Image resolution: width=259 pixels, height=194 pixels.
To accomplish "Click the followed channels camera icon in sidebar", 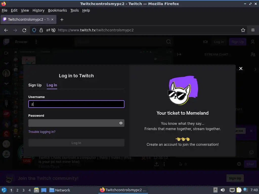I will 6,53.
